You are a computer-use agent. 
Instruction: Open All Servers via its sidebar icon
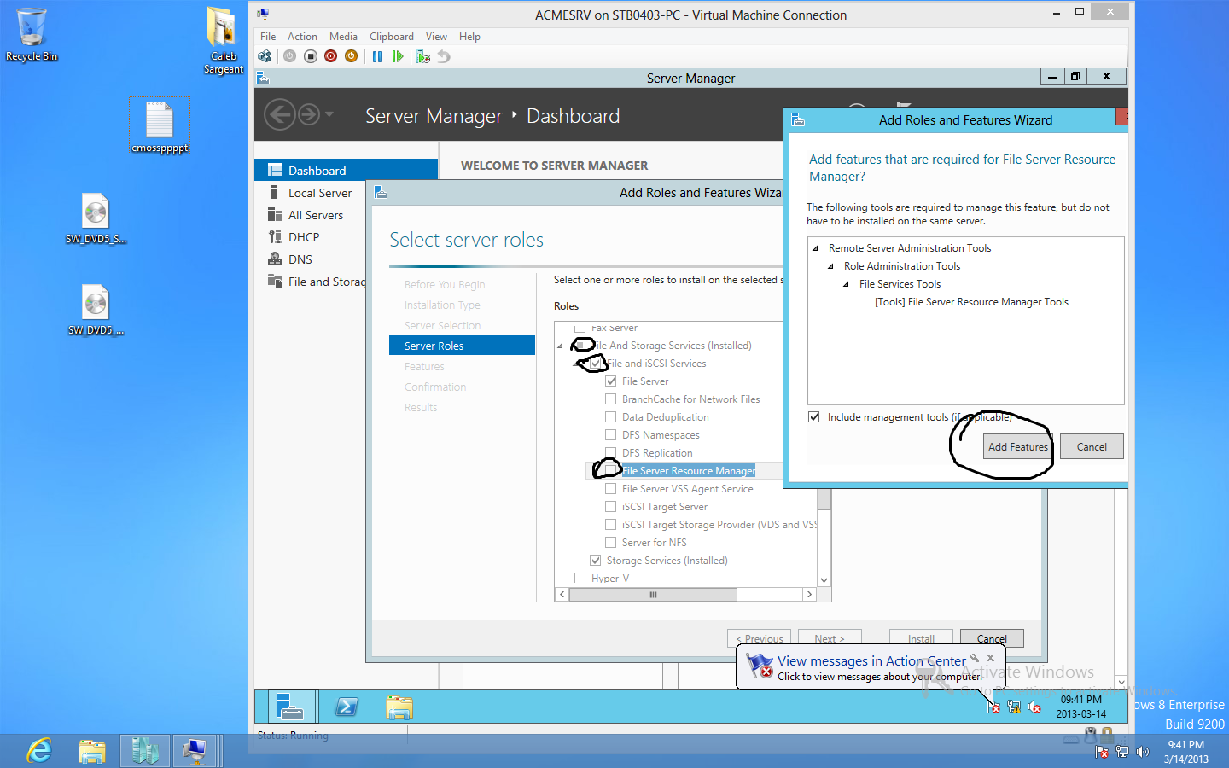275,215
